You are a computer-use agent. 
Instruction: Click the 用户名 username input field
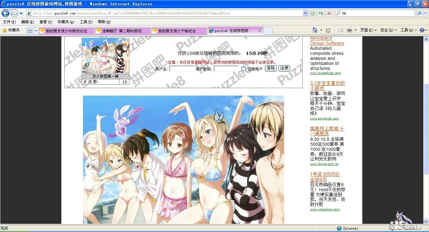(x=182, y=69)
